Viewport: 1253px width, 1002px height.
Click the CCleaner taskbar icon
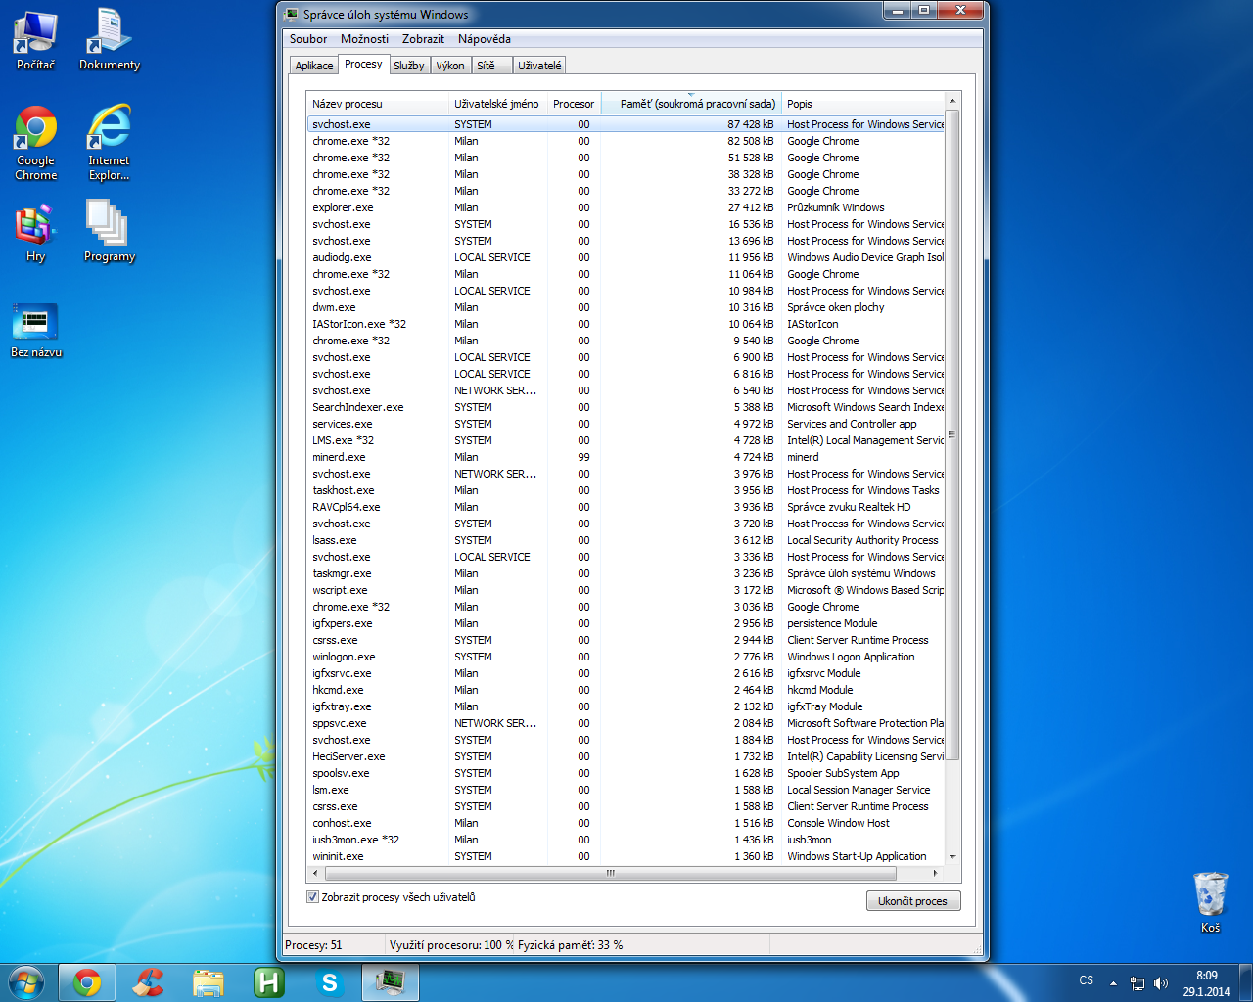click(148, 982)
